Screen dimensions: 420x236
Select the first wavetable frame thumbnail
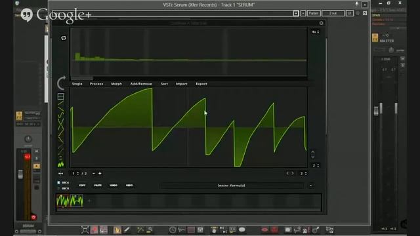[x=63, y=201]
